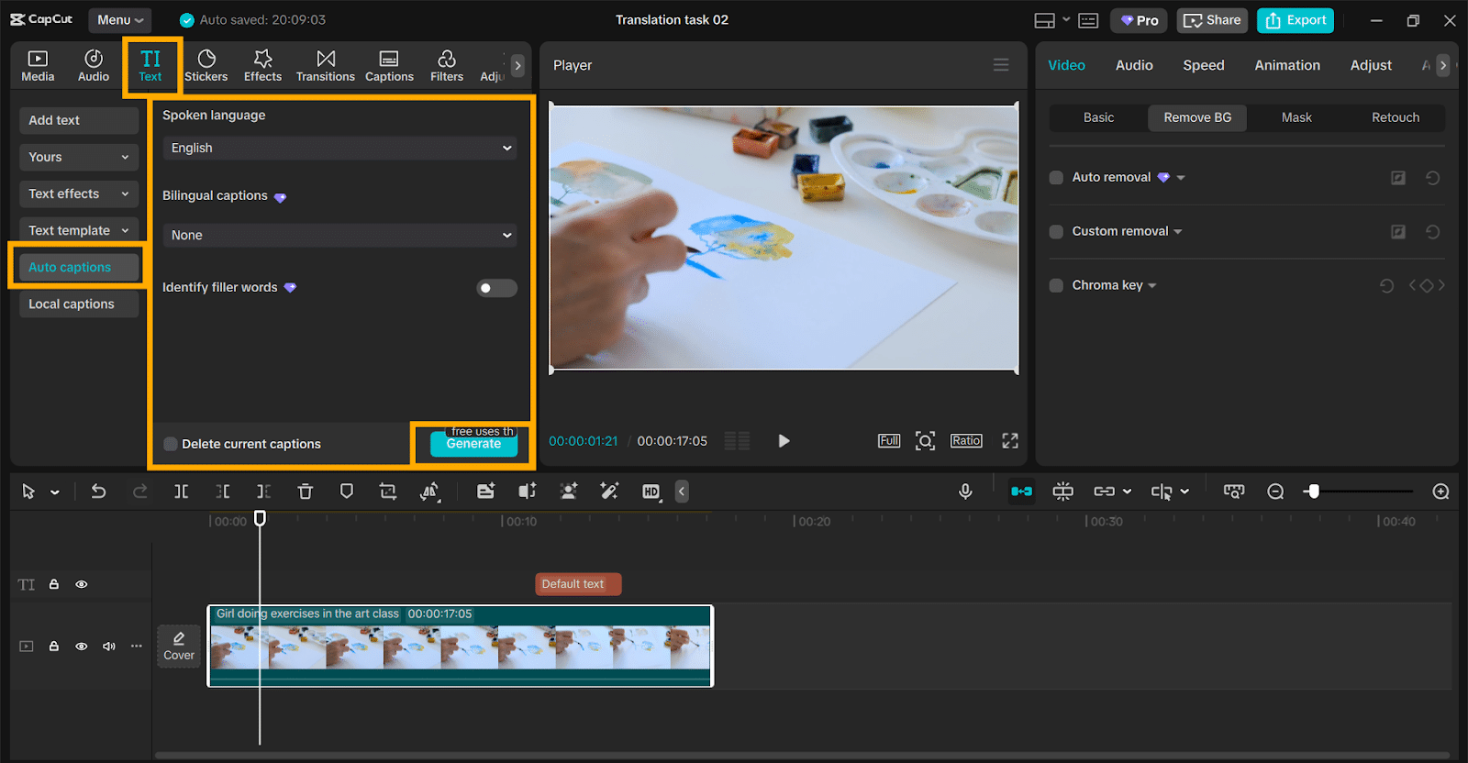Click the Ratio button in player
This screenshot has width=1468, height=763.
[x=966, y=441]
